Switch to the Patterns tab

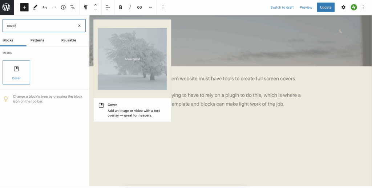pos(37,40)
